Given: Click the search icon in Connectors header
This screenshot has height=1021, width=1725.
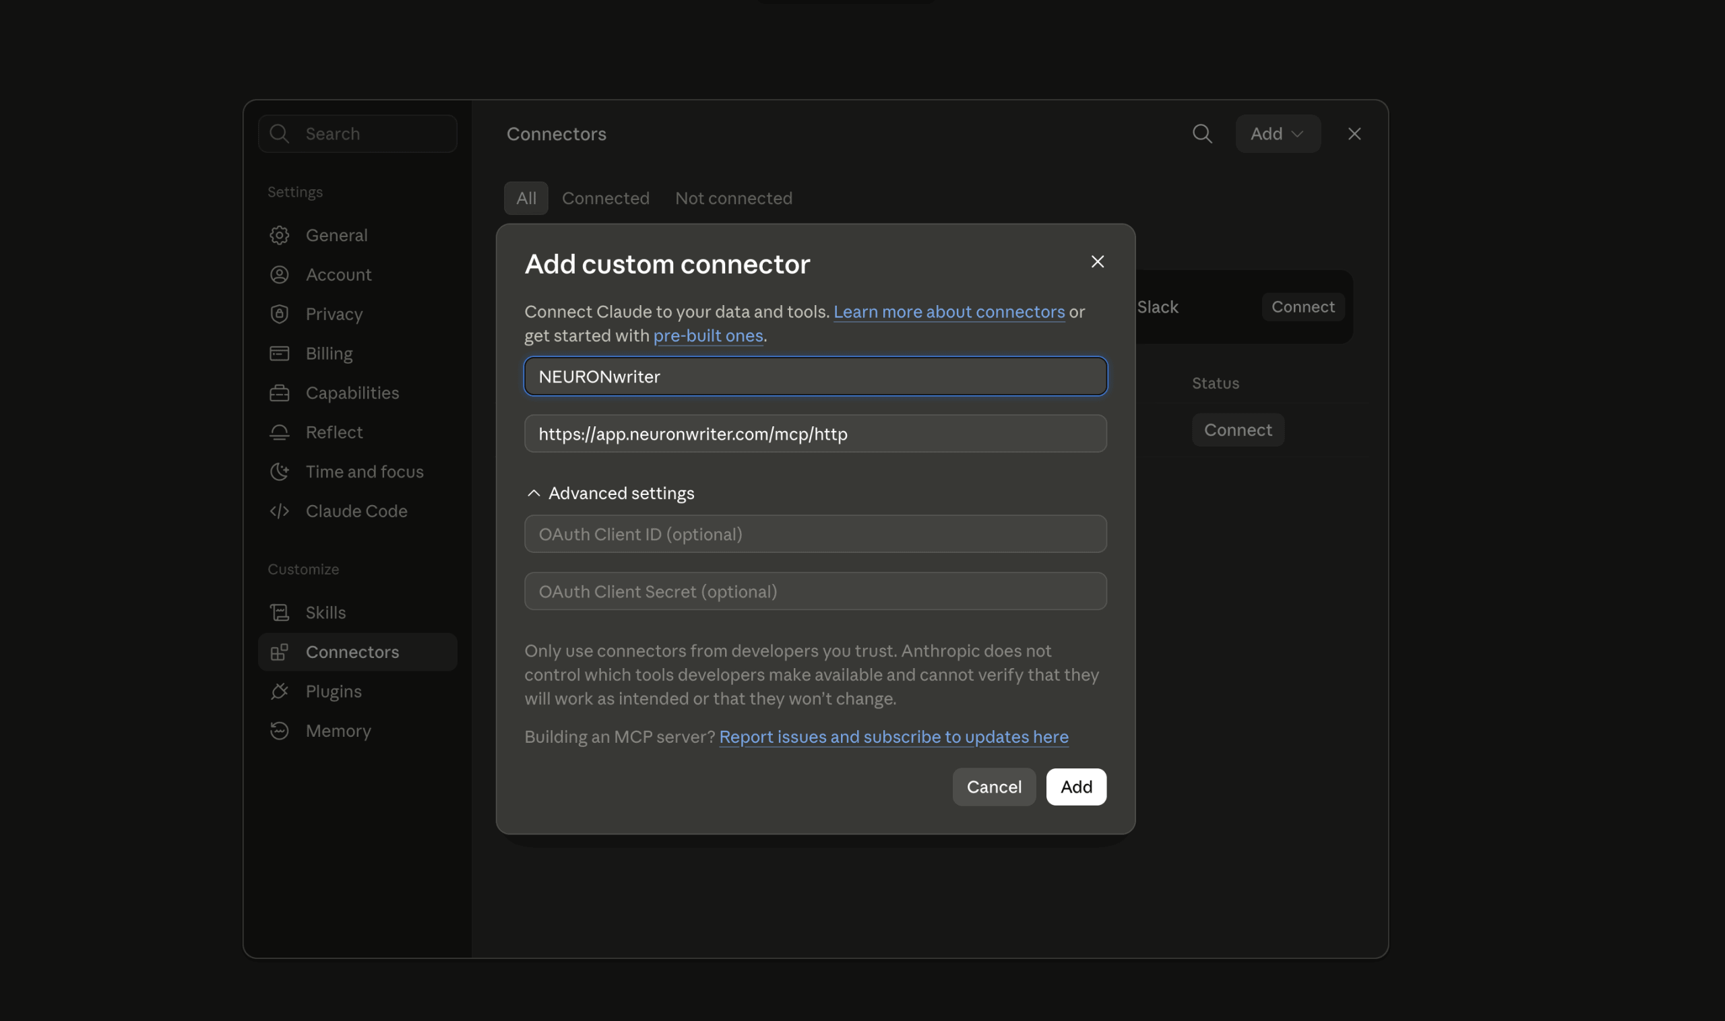Looking at the screenshot, I should tap(1203, 133).
